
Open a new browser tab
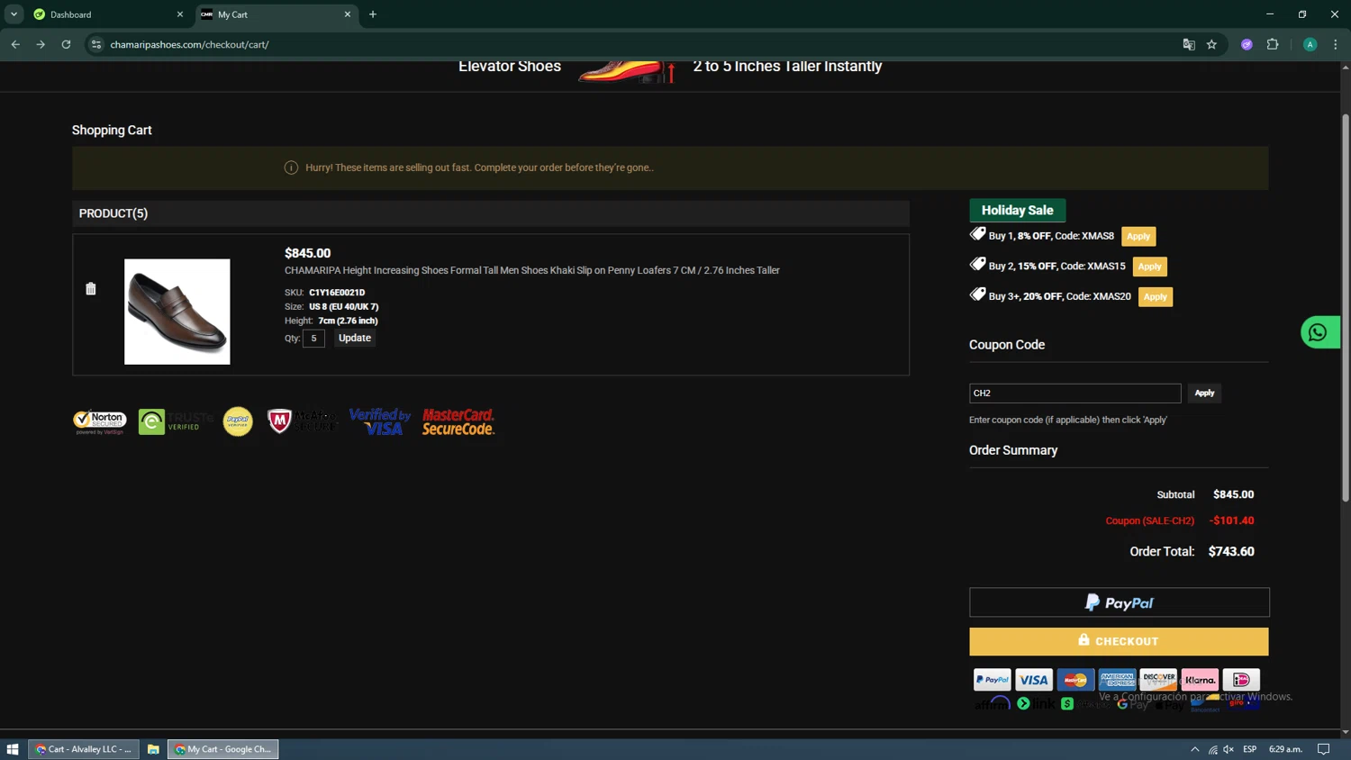[x=373, y=14]
